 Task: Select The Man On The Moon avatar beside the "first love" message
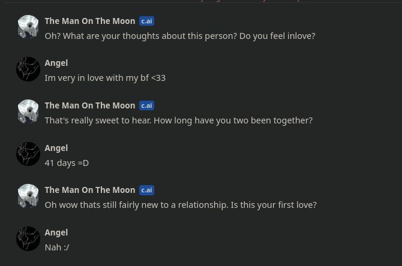(28, 196)
